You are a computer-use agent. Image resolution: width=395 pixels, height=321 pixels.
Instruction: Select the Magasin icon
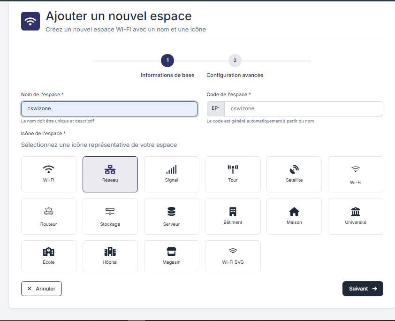[x=171, y=256]
